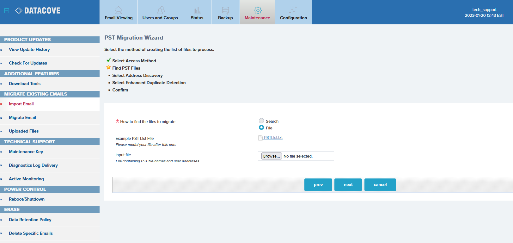Open Migrate Email in sidebar

(x=22, y=117)
